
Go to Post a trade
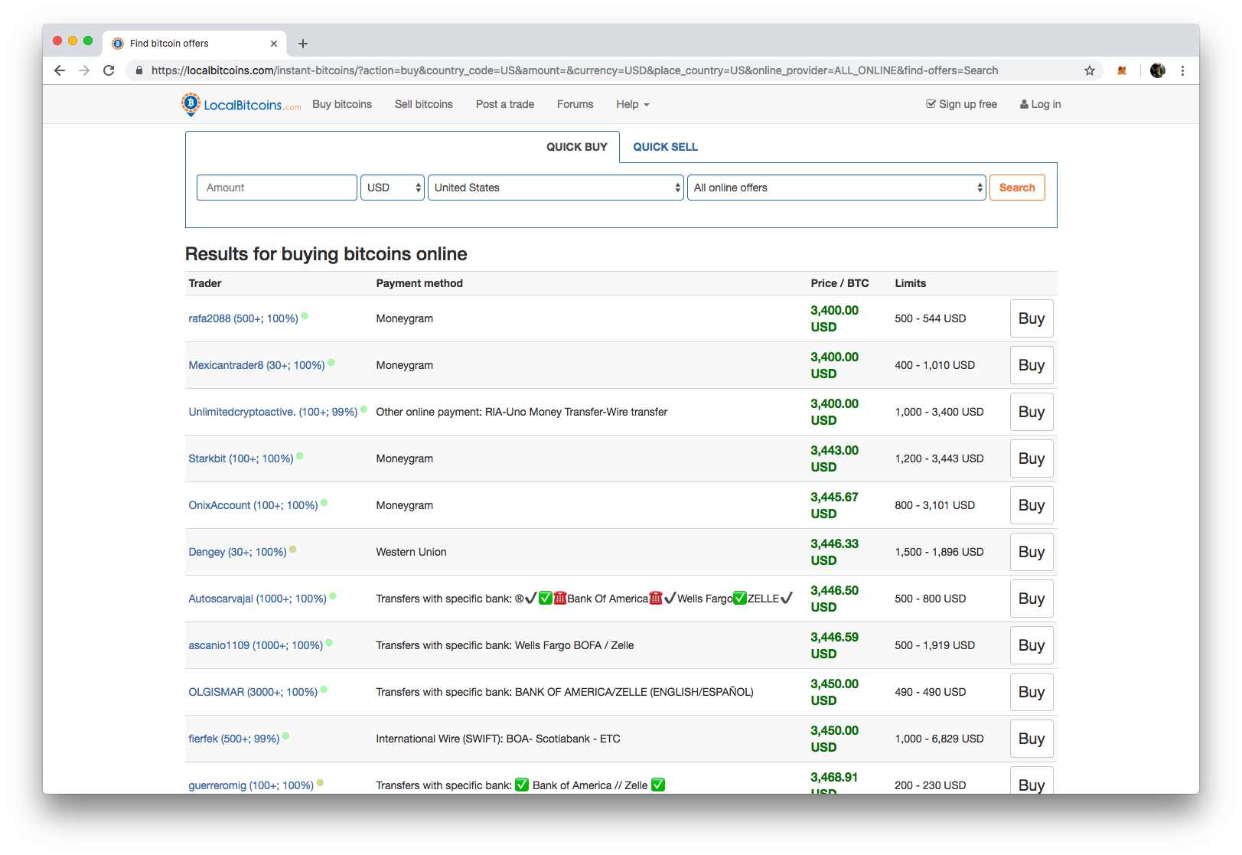[505, 104]
